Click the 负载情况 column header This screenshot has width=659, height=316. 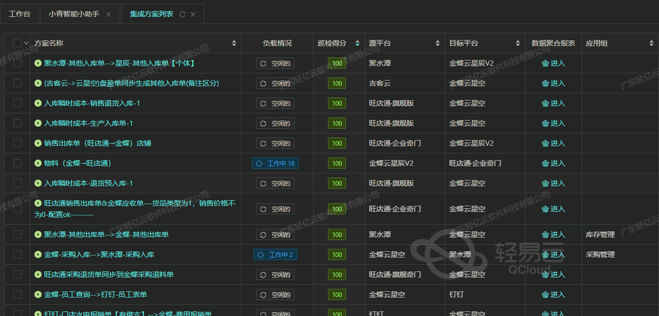[x=277, y=43]
